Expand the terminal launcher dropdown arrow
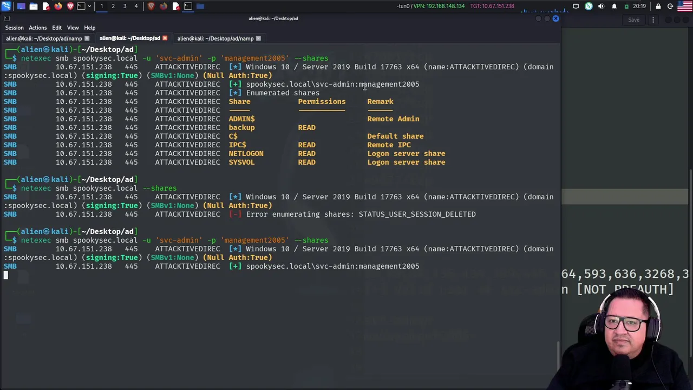693x390 pixels. (x=89, y=6)
